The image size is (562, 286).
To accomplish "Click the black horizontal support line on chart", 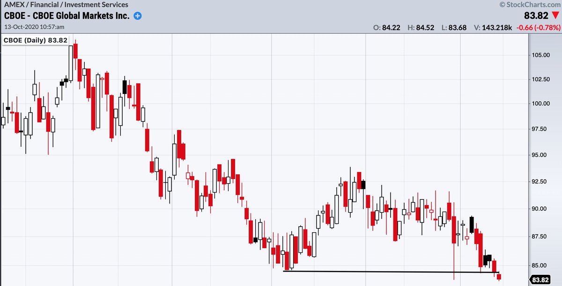I will 392,272.
